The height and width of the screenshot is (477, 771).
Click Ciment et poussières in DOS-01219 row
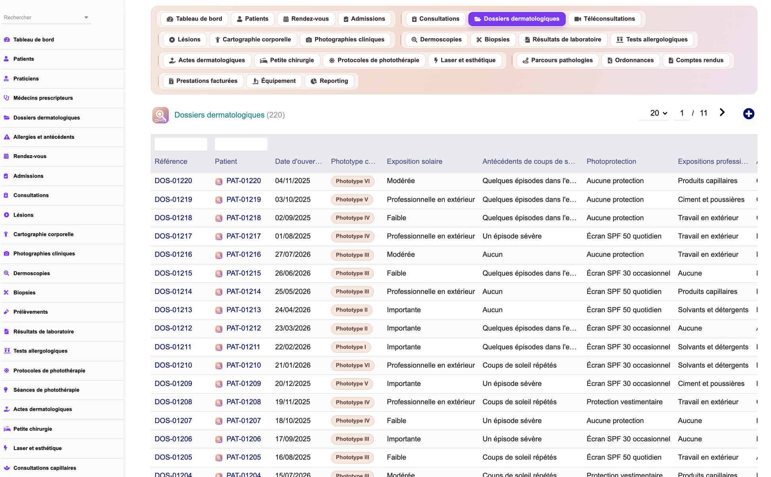tap(711, 199)
